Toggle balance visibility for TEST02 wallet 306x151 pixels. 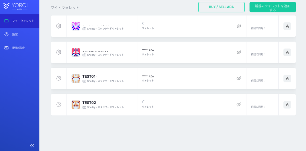click(239, 104)
